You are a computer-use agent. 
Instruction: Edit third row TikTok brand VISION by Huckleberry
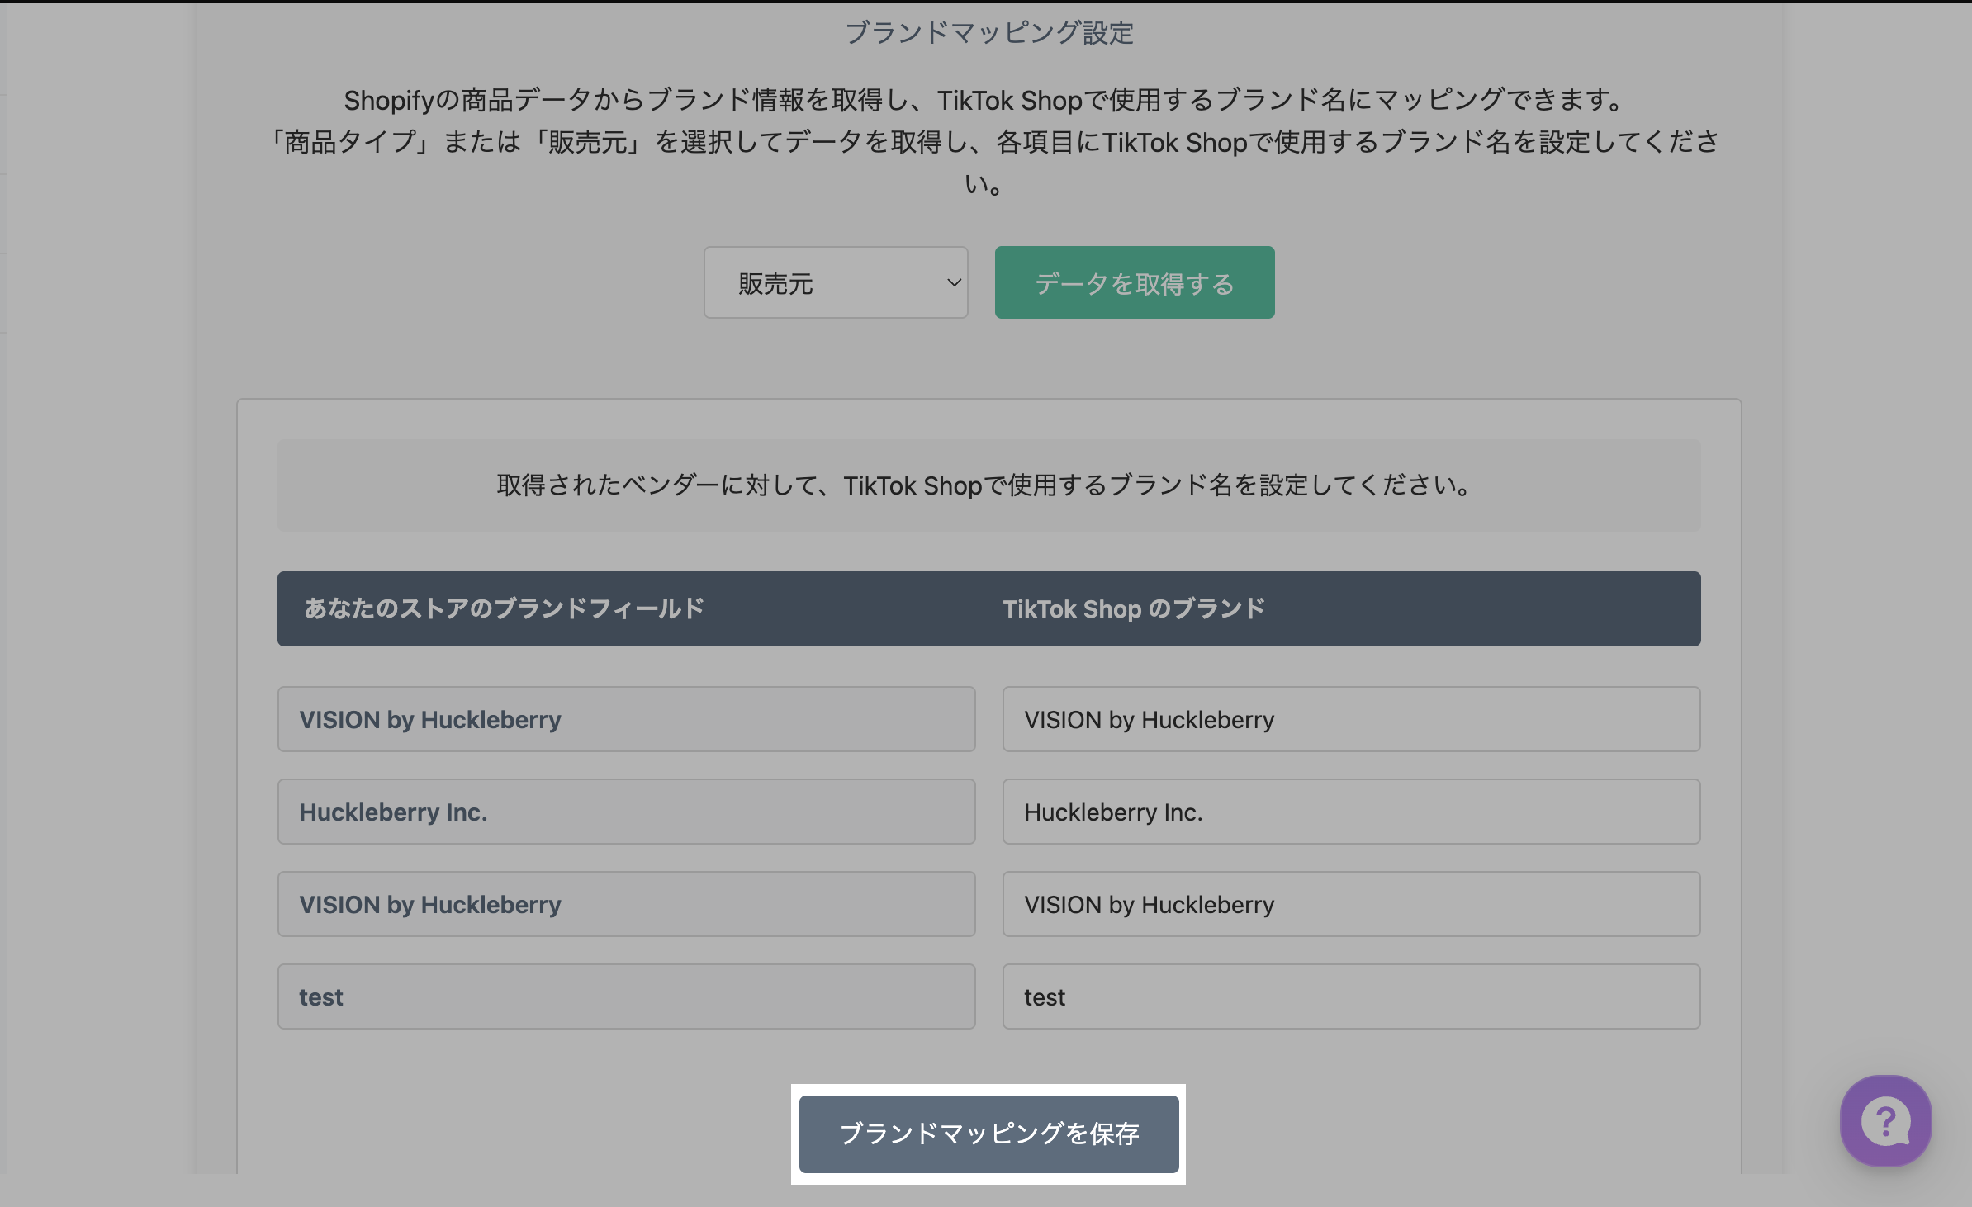point(1350,904)
